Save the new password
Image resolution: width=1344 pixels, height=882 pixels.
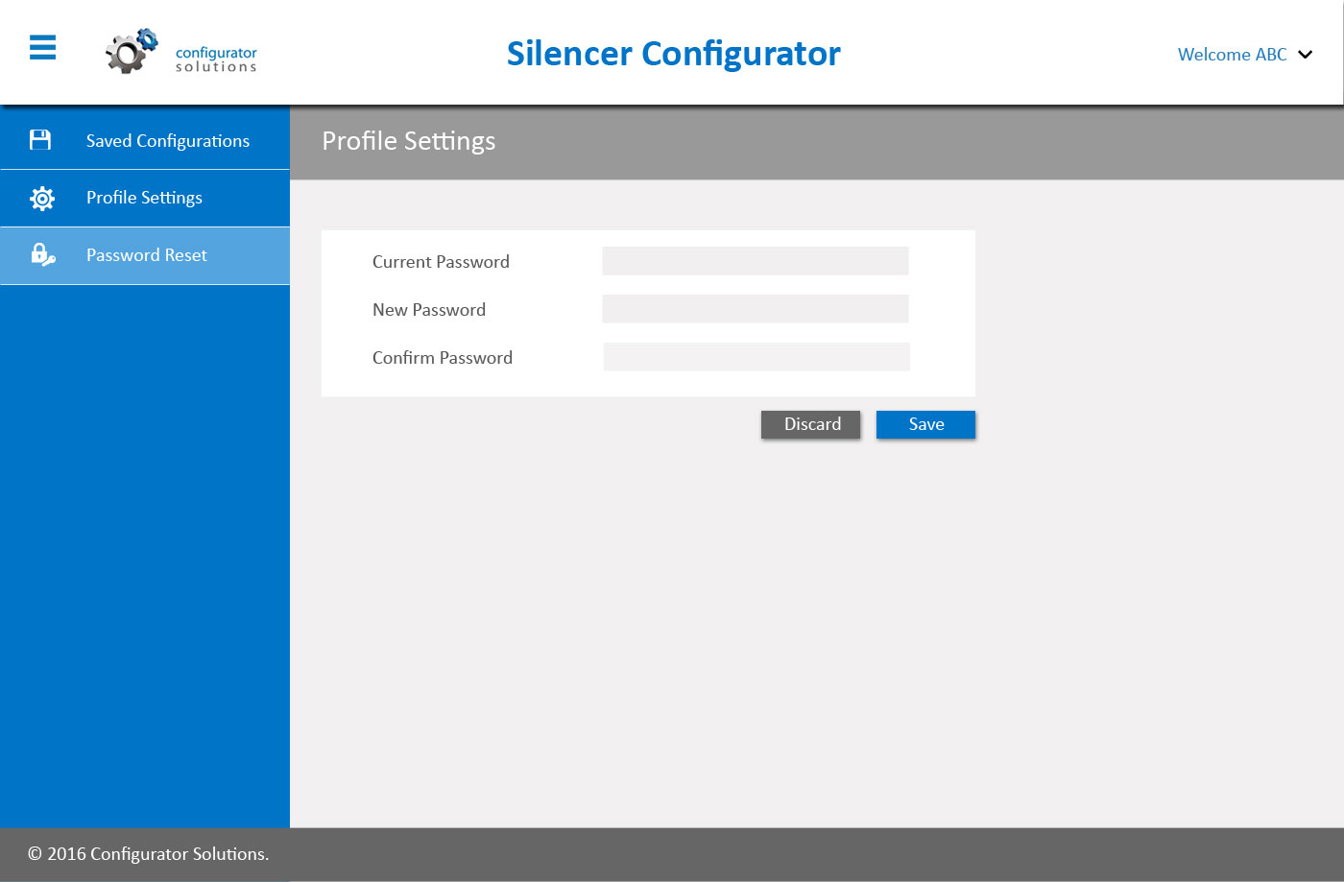925,424
